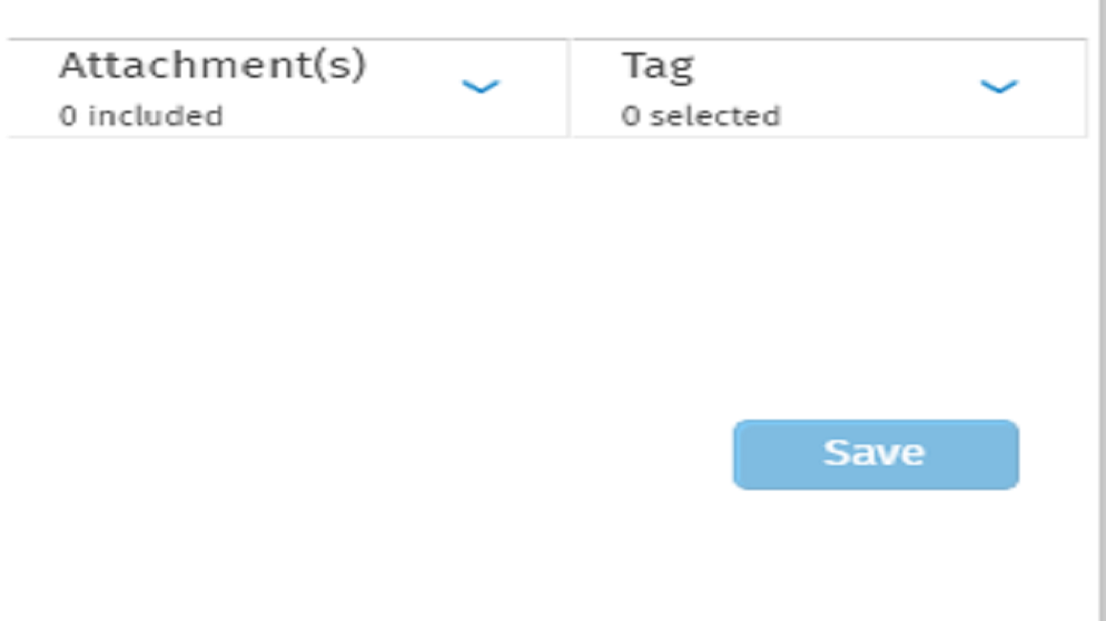1106x621 pixels.
Task: Show the available tags list
Action: 998,87
